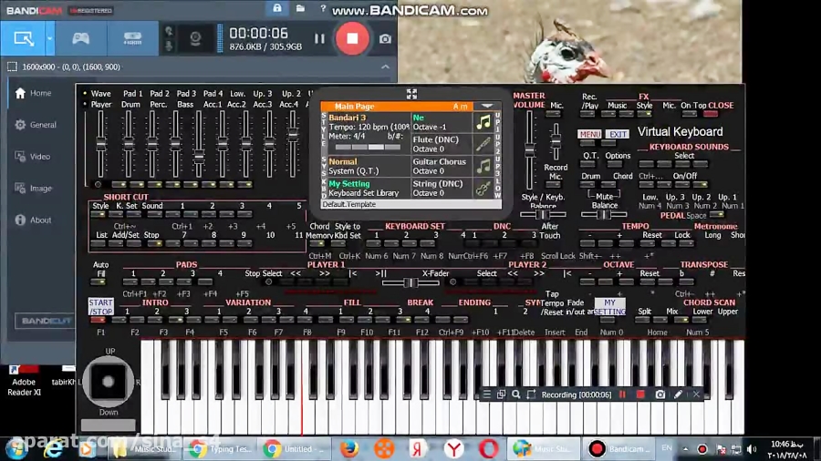Click the window-select icon on recording toolbar

[x=501, y=394]
